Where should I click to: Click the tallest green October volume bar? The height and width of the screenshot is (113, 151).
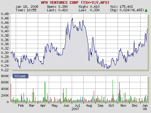coord(113,91)
